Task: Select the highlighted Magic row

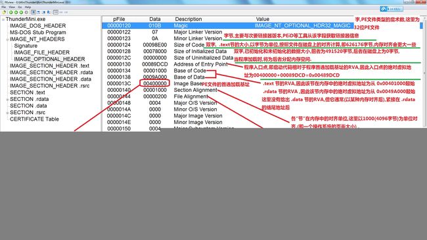Action: (x=228, y=26)
